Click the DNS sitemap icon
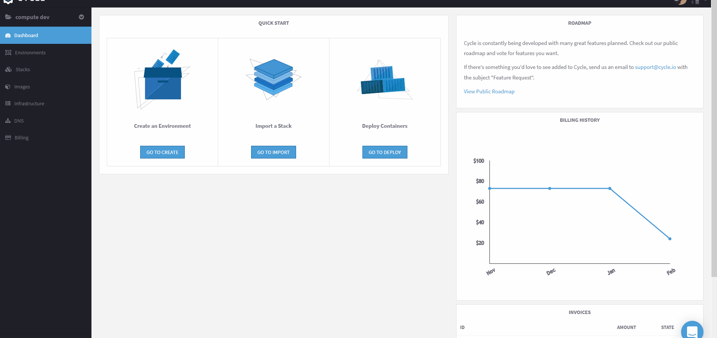Image resolution: width=717 pixels, height=338 pixels. [x=8, y=121]
